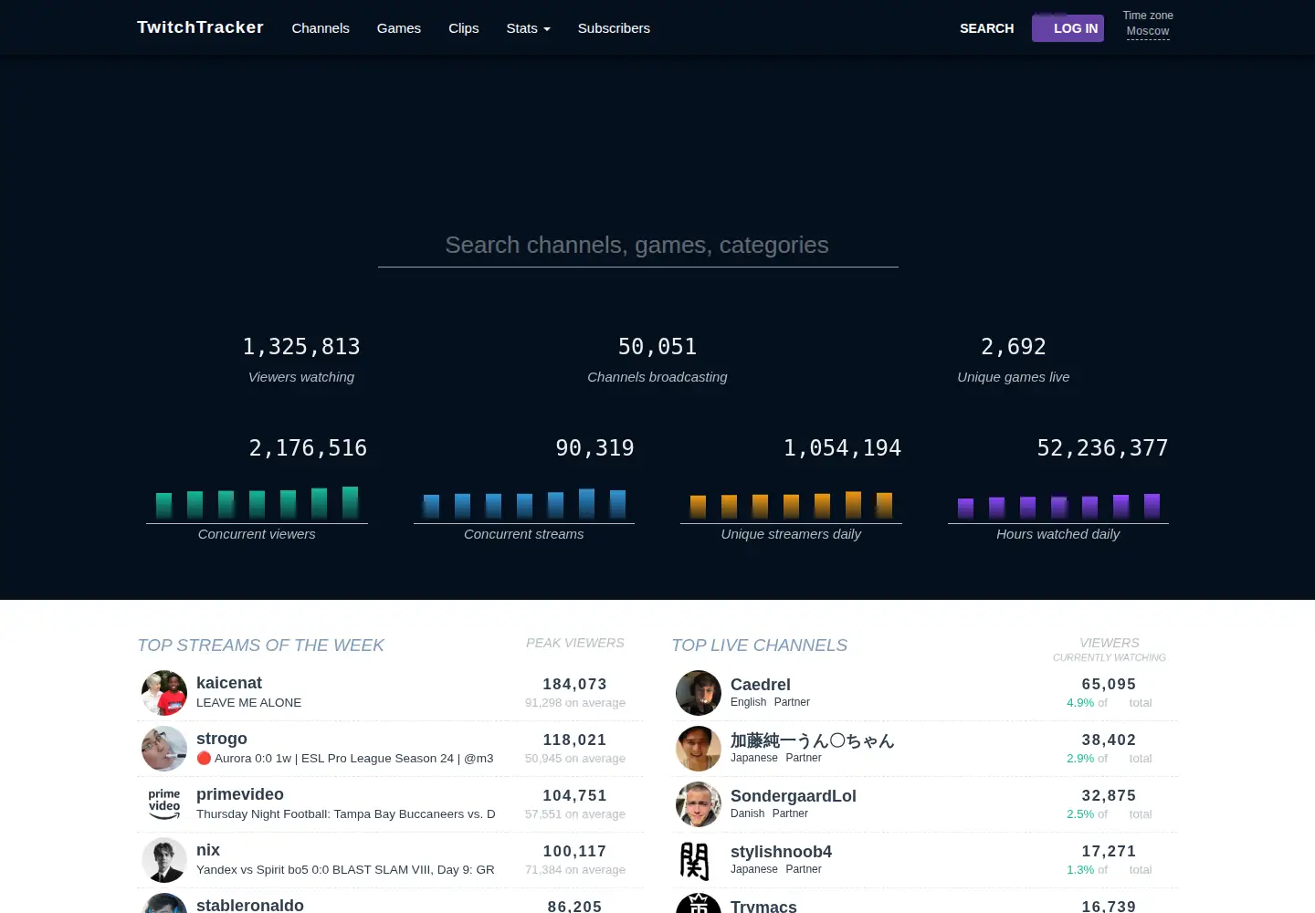The image size is (1315, 913).
Task: Open the Games menu item
Action: (399, 28)
